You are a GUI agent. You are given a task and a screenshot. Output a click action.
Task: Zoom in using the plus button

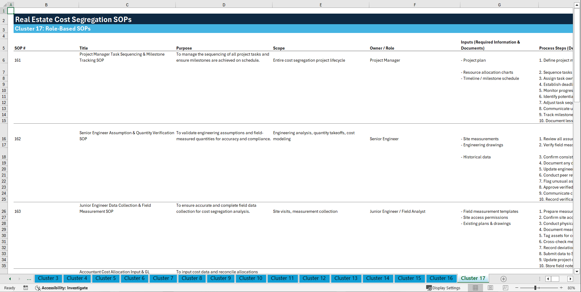[x=561, y=288]
